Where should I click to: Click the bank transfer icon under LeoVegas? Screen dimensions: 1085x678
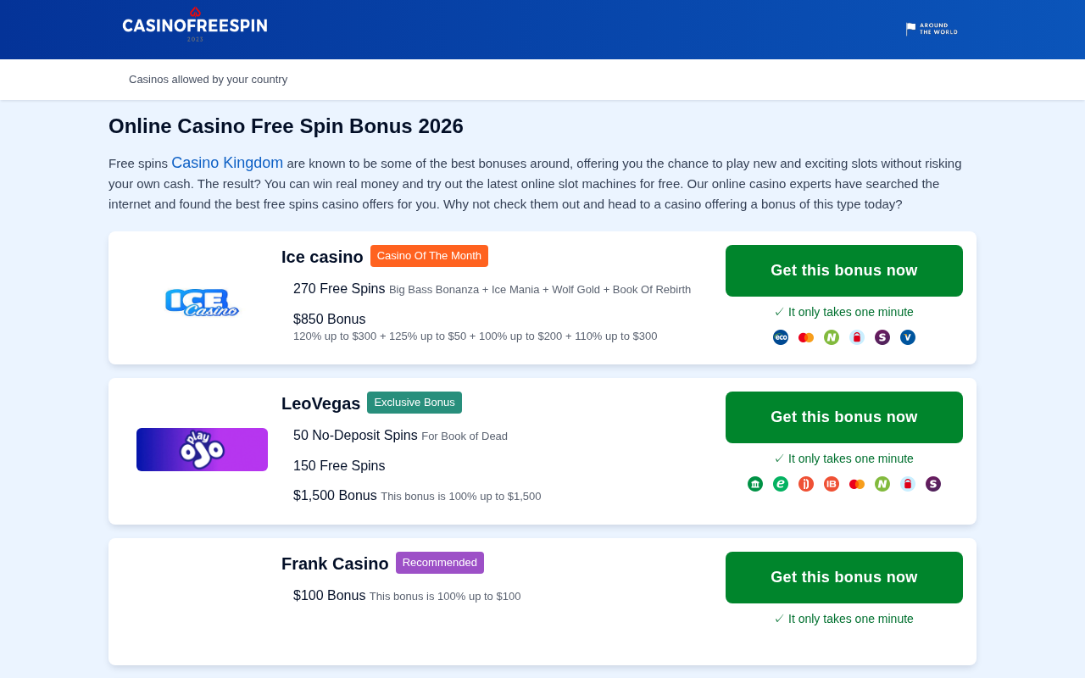(x=755, y=484)
